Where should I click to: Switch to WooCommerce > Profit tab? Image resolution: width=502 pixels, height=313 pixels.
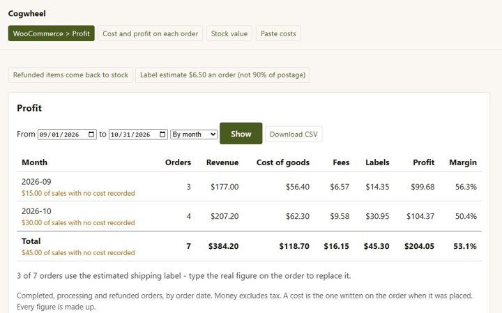[x=51, y=33]
